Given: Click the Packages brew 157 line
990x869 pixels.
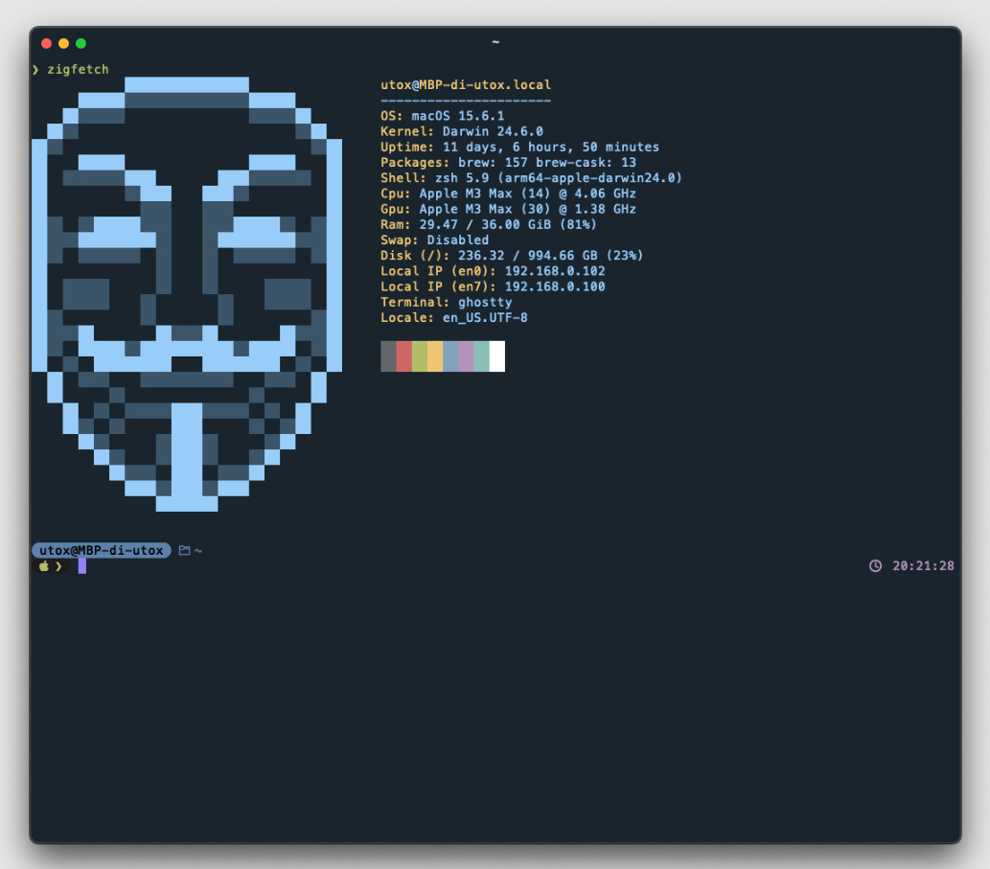Looking at the screenshot, I should (x=508, y=162).
